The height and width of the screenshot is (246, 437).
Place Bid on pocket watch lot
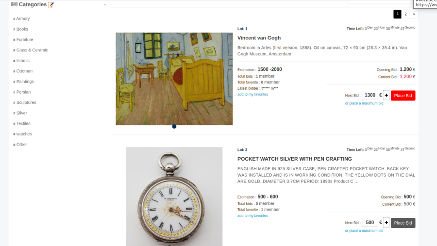[x=403, y=223]
